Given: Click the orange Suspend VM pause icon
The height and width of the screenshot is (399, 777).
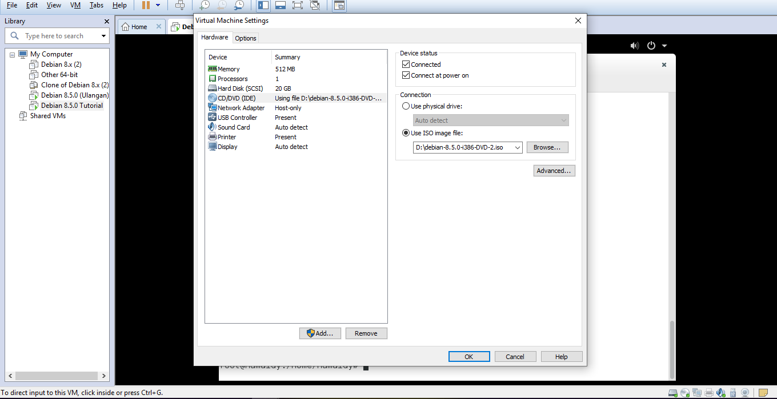Looking at the screenshot, I should coord(146,5).
